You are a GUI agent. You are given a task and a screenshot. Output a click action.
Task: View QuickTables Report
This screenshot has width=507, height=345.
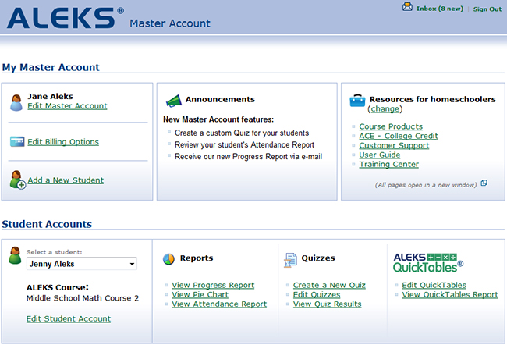[x=450, y=294]
